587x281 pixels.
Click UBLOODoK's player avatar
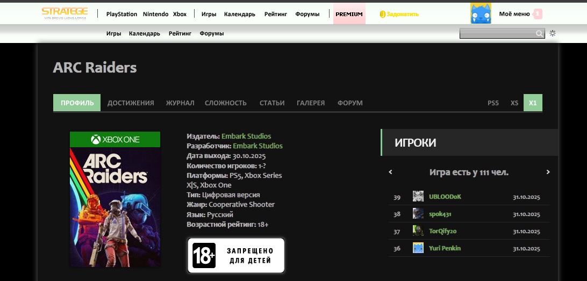[x=418, y=197]
